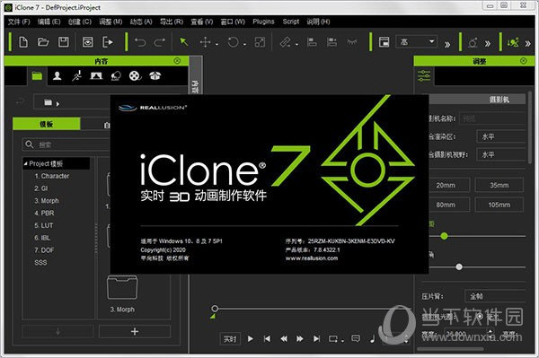Screen dimensions: 539x358
Task: Close the Adjust panel on right
Action: pos(524,61)
